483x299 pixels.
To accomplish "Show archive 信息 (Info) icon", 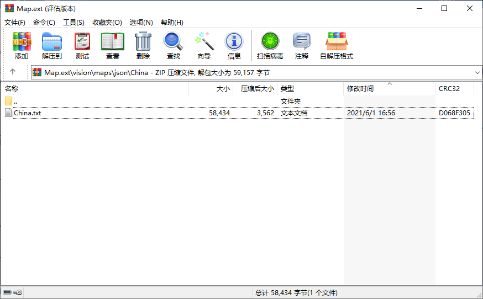I will [234, 41].
